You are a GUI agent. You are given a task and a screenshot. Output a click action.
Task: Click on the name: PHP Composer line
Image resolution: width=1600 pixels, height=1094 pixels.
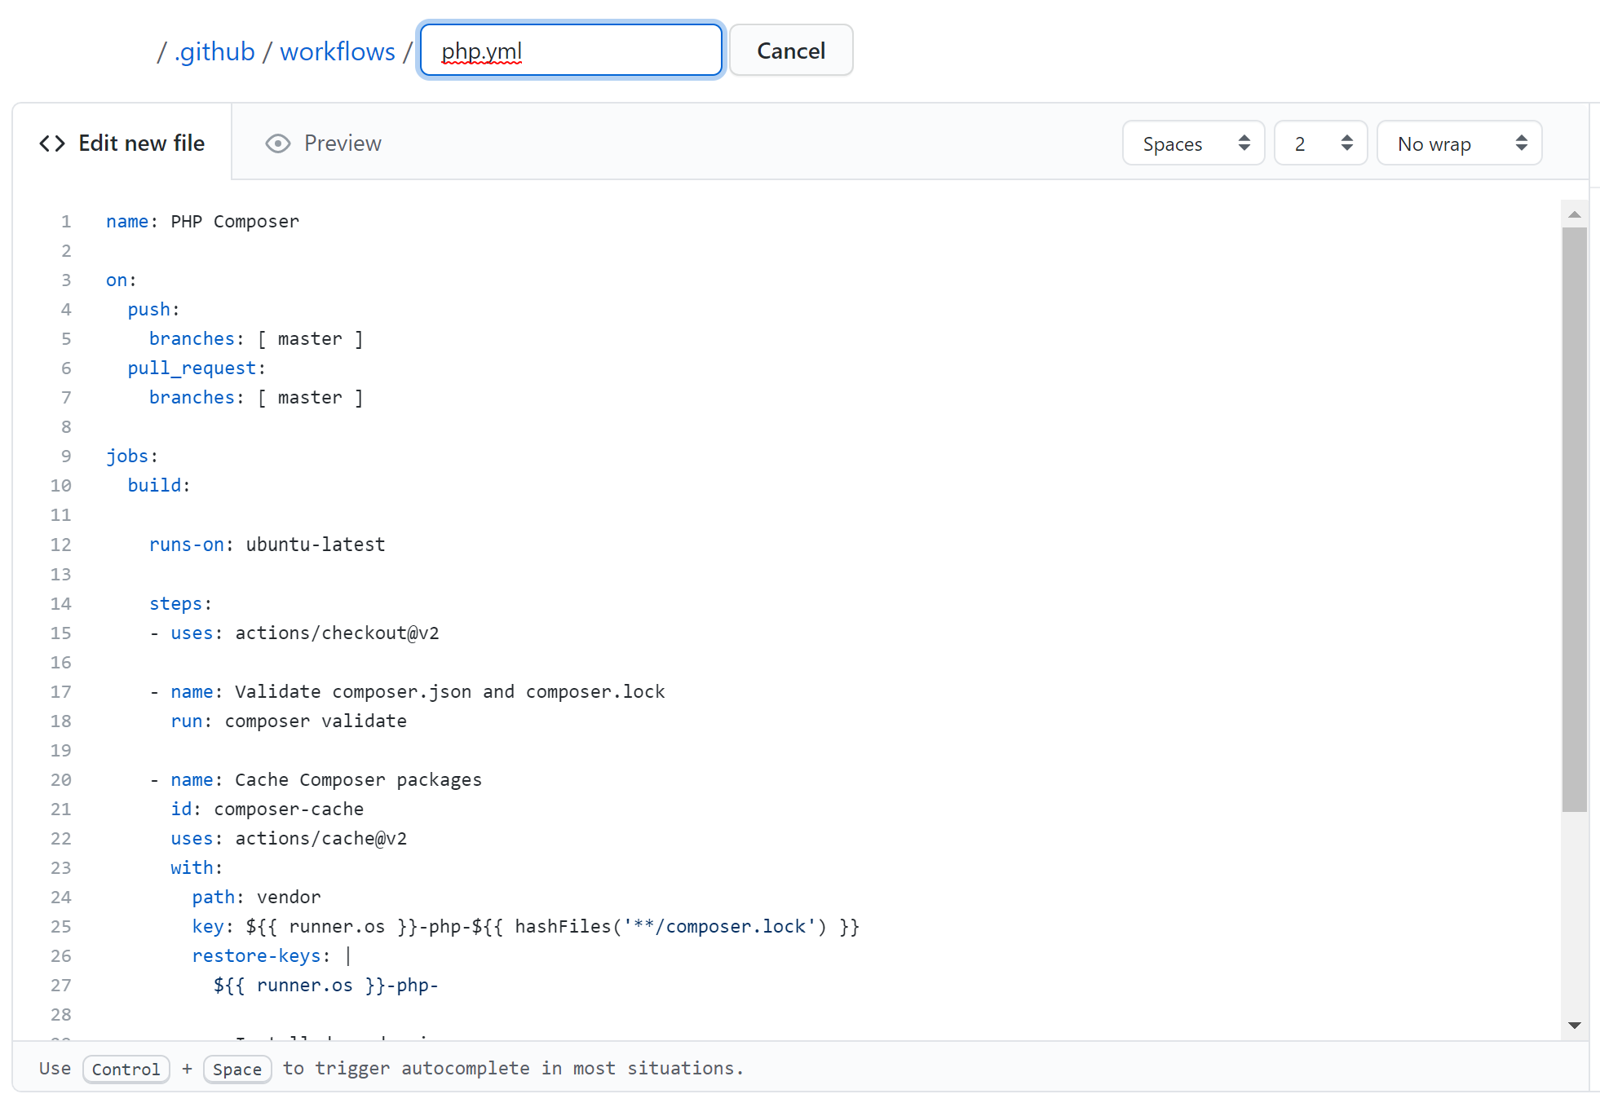point(202,222)
